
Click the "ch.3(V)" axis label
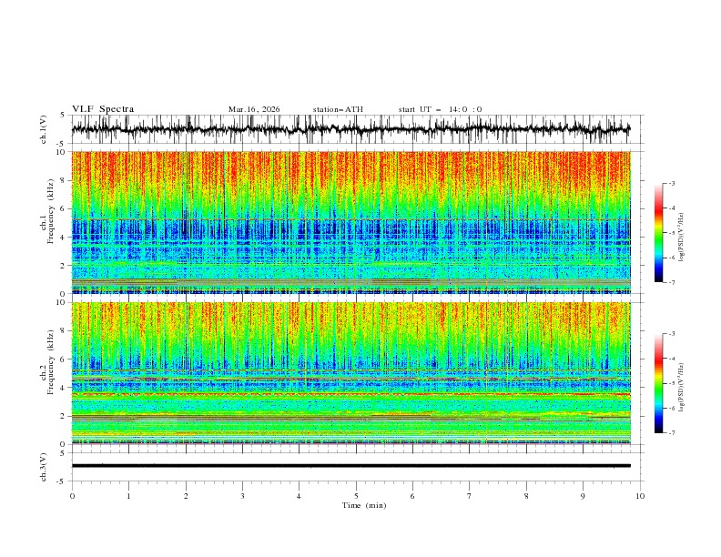[x=44, y=467]
